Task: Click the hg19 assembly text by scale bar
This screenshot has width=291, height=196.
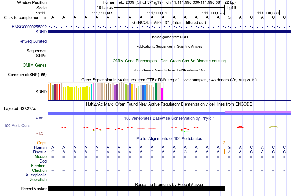Action: [232, 8]
